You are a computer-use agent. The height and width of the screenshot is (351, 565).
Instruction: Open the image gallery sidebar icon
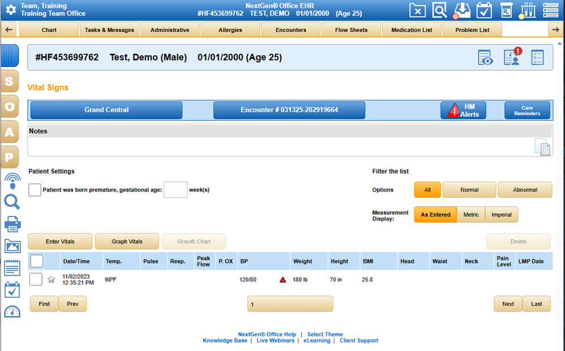[12, 246]
